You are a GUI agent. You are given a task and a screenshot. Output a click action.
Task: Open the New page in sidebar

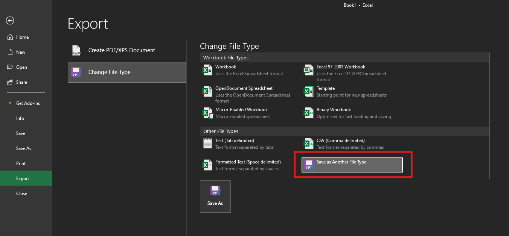(x=21, y=52)
